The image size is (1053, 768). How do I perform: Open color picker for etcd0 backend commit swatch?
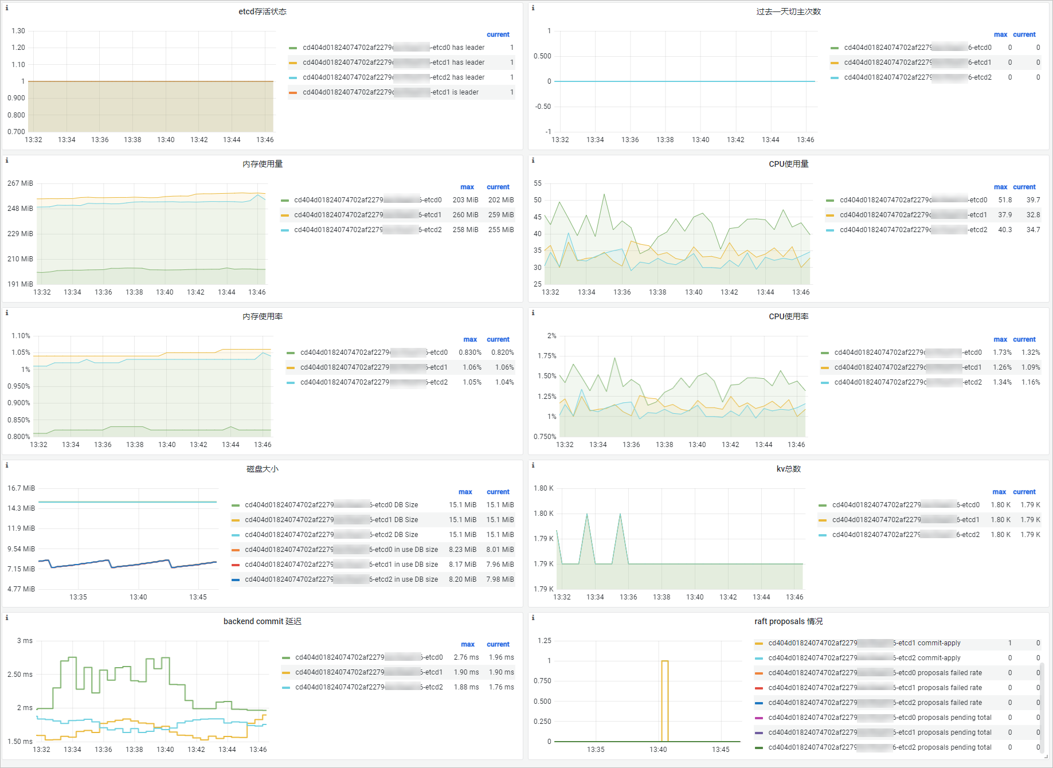coord(286,658)
